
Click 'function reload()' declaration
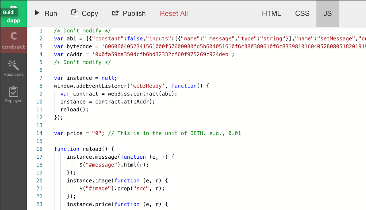(84, 149)
